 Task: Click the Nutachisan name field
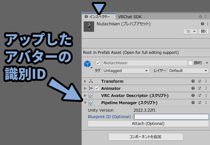145,63
